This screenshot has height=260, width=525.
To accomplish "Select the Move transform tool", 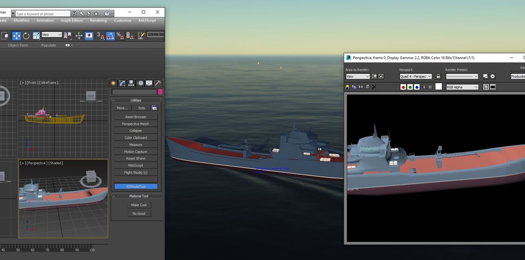I will [16, 36].
